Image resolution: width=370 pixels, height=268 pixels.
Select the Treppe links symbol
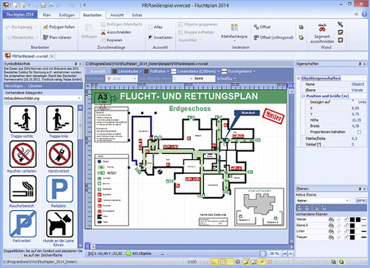[60, 119]
